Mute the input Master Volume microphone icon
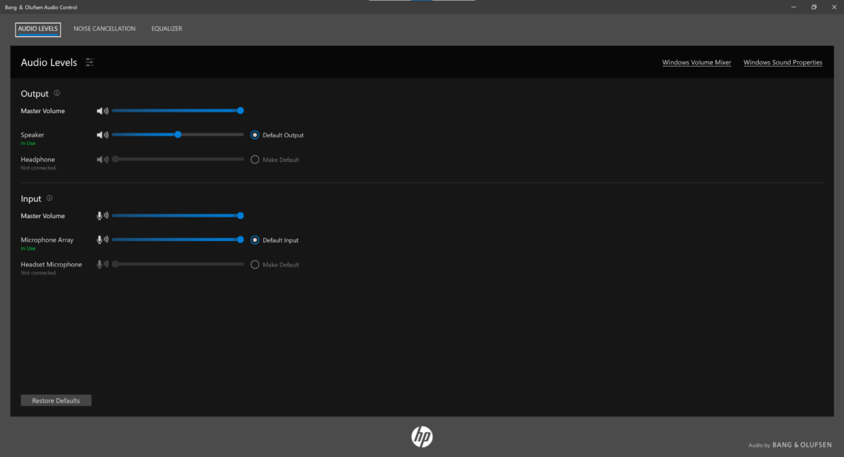This screenshot has height=457, width=844. coord(102,216)
